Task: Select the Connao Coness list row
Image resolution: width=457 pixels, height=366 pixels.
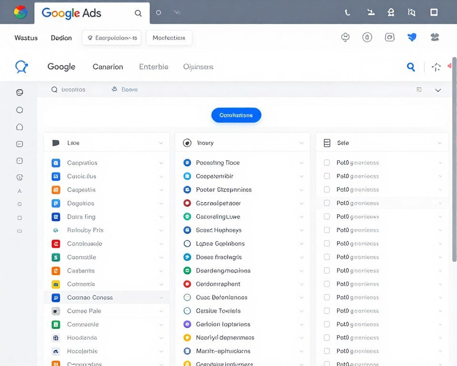Action: tap(107, 297)
